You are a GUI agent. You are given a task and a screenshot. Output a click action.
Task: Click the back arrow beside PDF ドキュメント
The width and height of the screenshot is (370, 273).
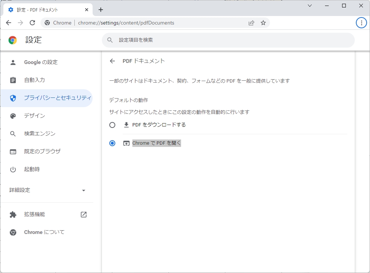click(x=112, y=61)
